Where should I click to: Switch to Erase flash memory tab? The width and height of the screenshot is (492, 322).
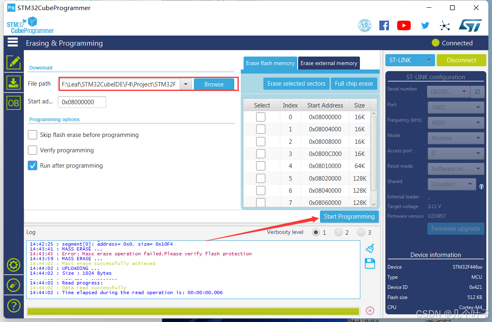click(270, 63)
